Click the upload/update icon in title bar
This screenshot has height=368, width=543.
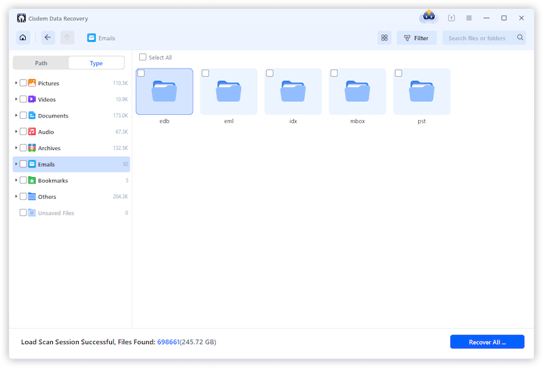(x=451, y=18)
